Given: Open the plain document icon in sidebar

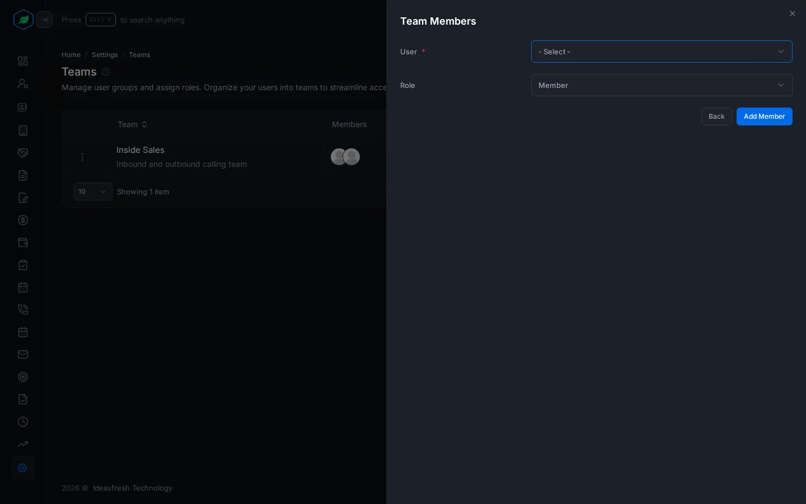Looking at the screenshot, I should pos(23,175).
